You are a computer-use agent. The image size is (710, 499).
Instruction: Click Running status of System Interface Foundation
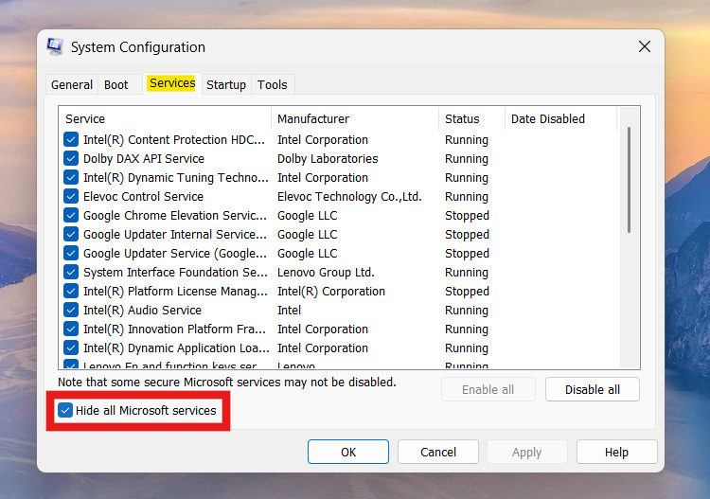467,272
